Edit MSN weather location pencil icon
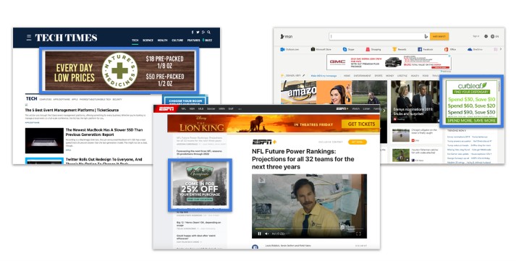The height and width of the screenshot is (261, 516). [x=304, y=76]
